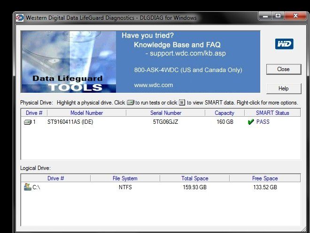
Task: Click the 160 GB capacity value
Action: click(225, 121)
